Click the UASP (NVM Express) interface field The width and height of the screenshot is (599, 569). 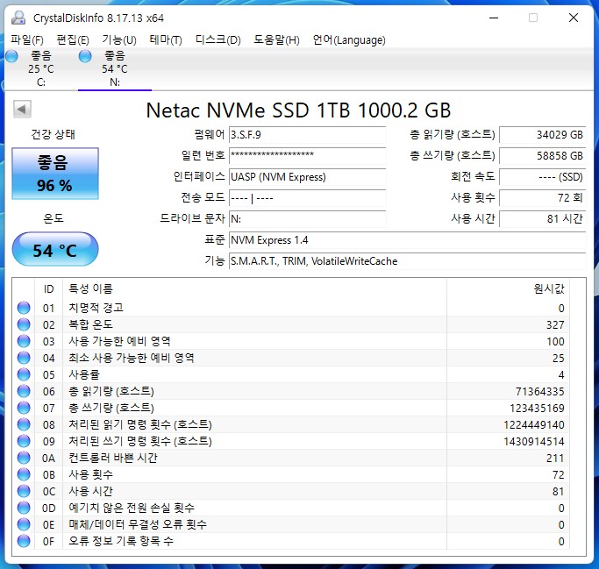(x=308, y=177)
